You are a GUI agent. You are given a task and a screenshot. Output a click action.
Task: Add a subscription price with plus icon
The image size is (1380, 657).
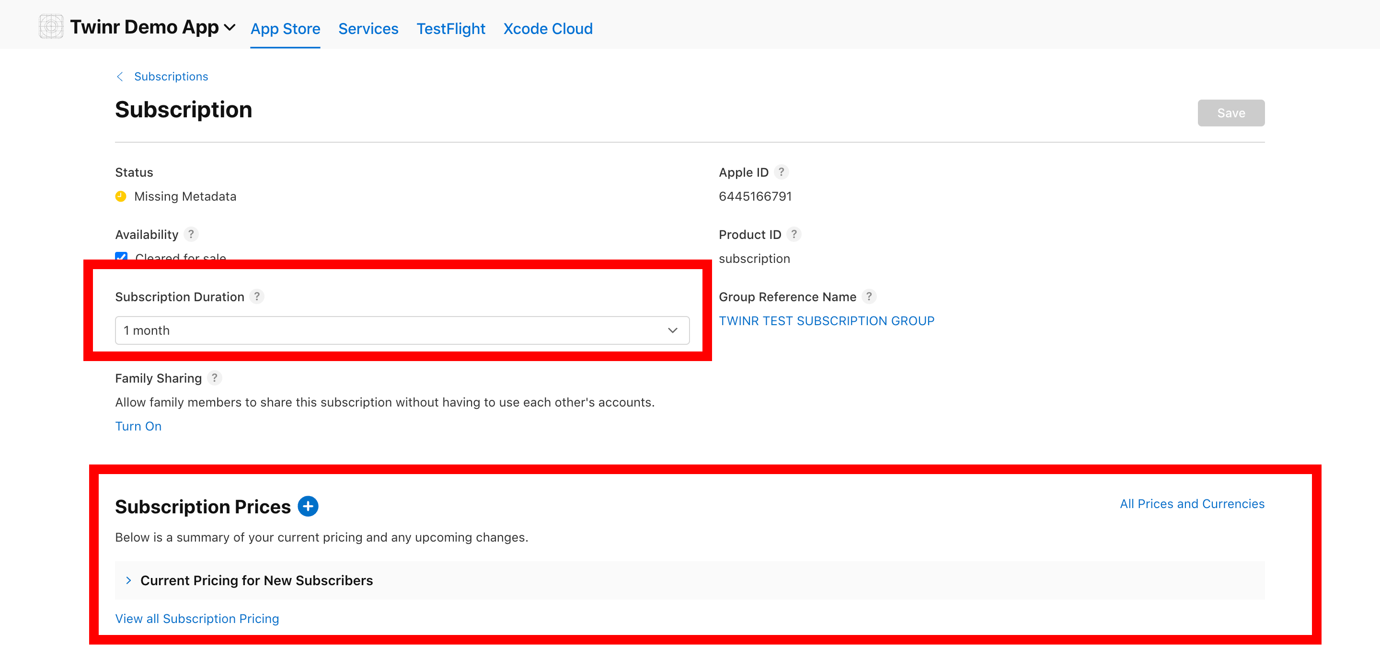(x=308, y=506)
